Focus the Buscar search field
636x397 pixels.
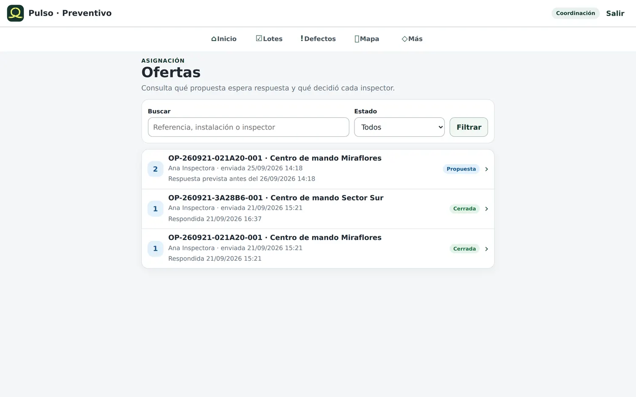[248, 127]
